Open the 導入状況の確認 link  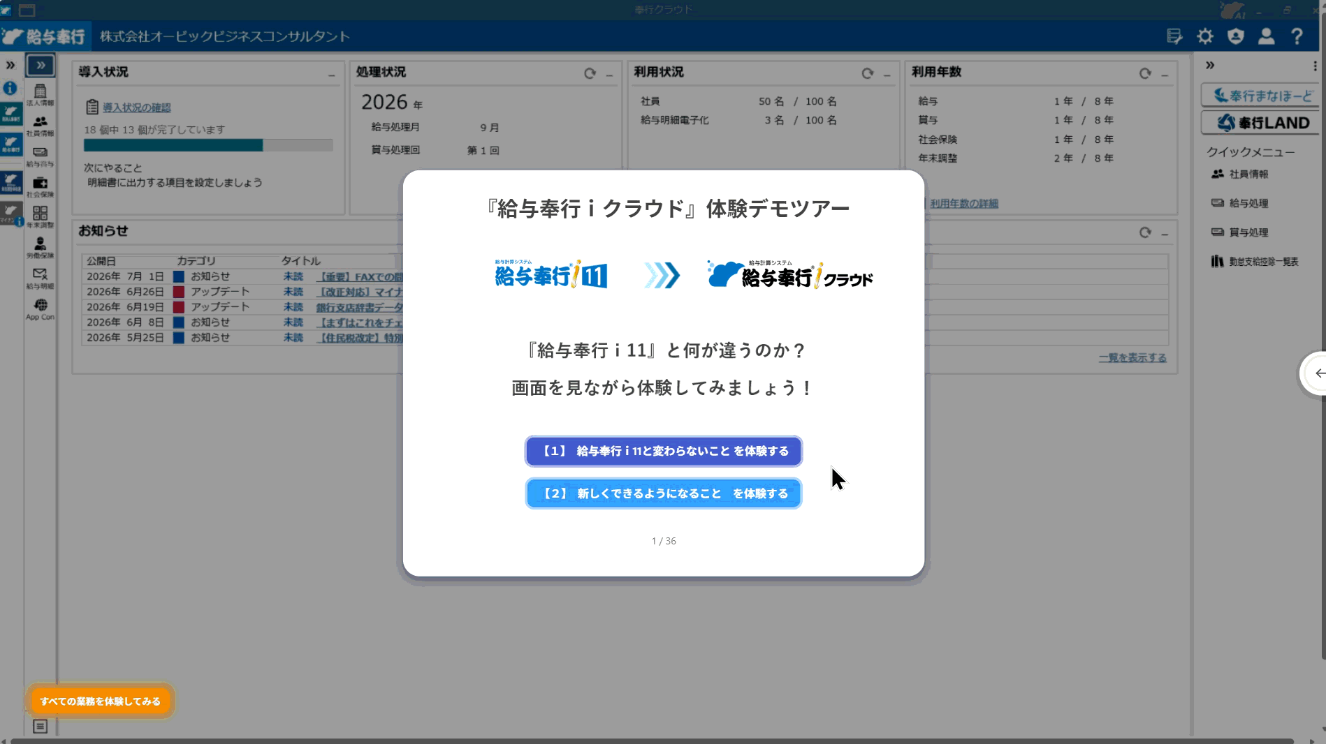137,107
